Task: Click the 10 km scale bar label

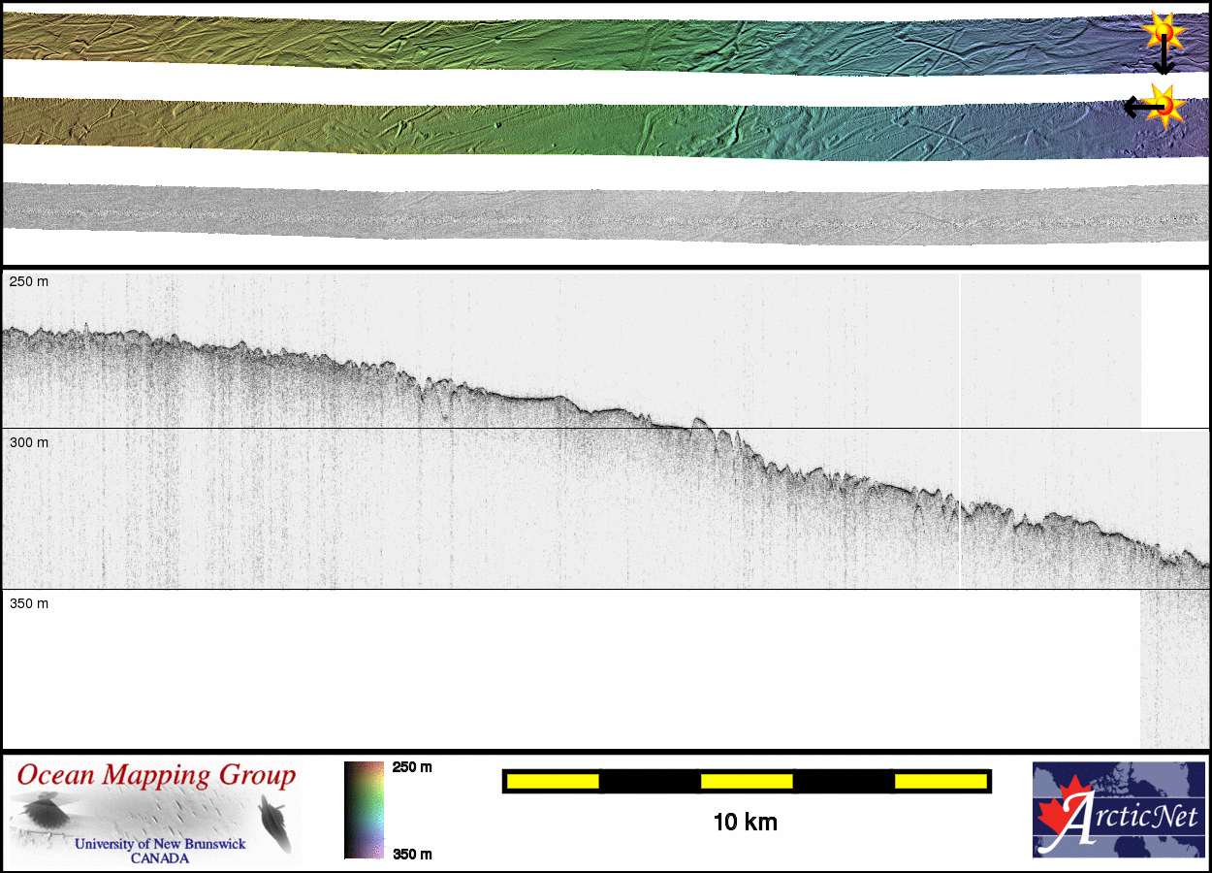Action: (x=745, y=823)
